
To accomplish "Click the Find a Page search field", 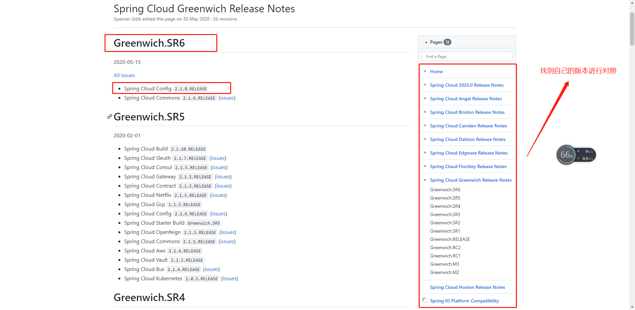I will (467, 56).
